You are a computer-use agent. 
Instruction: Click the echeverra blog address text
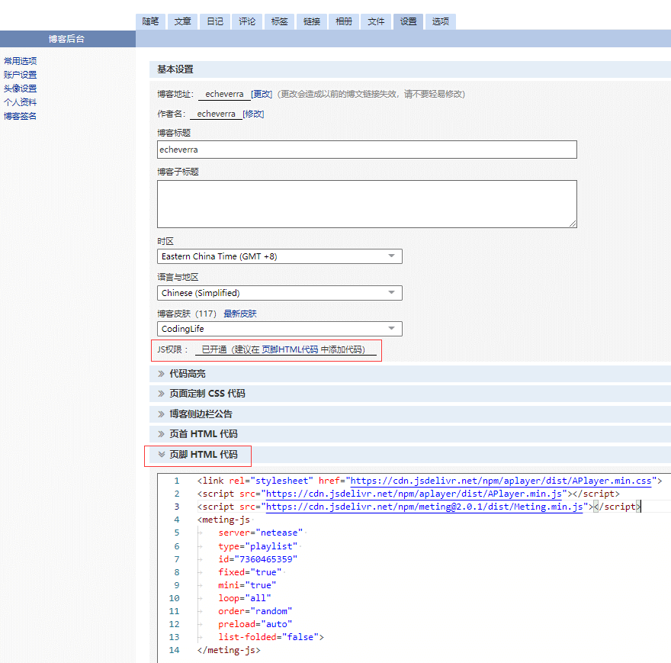click(x=224, y=94)
